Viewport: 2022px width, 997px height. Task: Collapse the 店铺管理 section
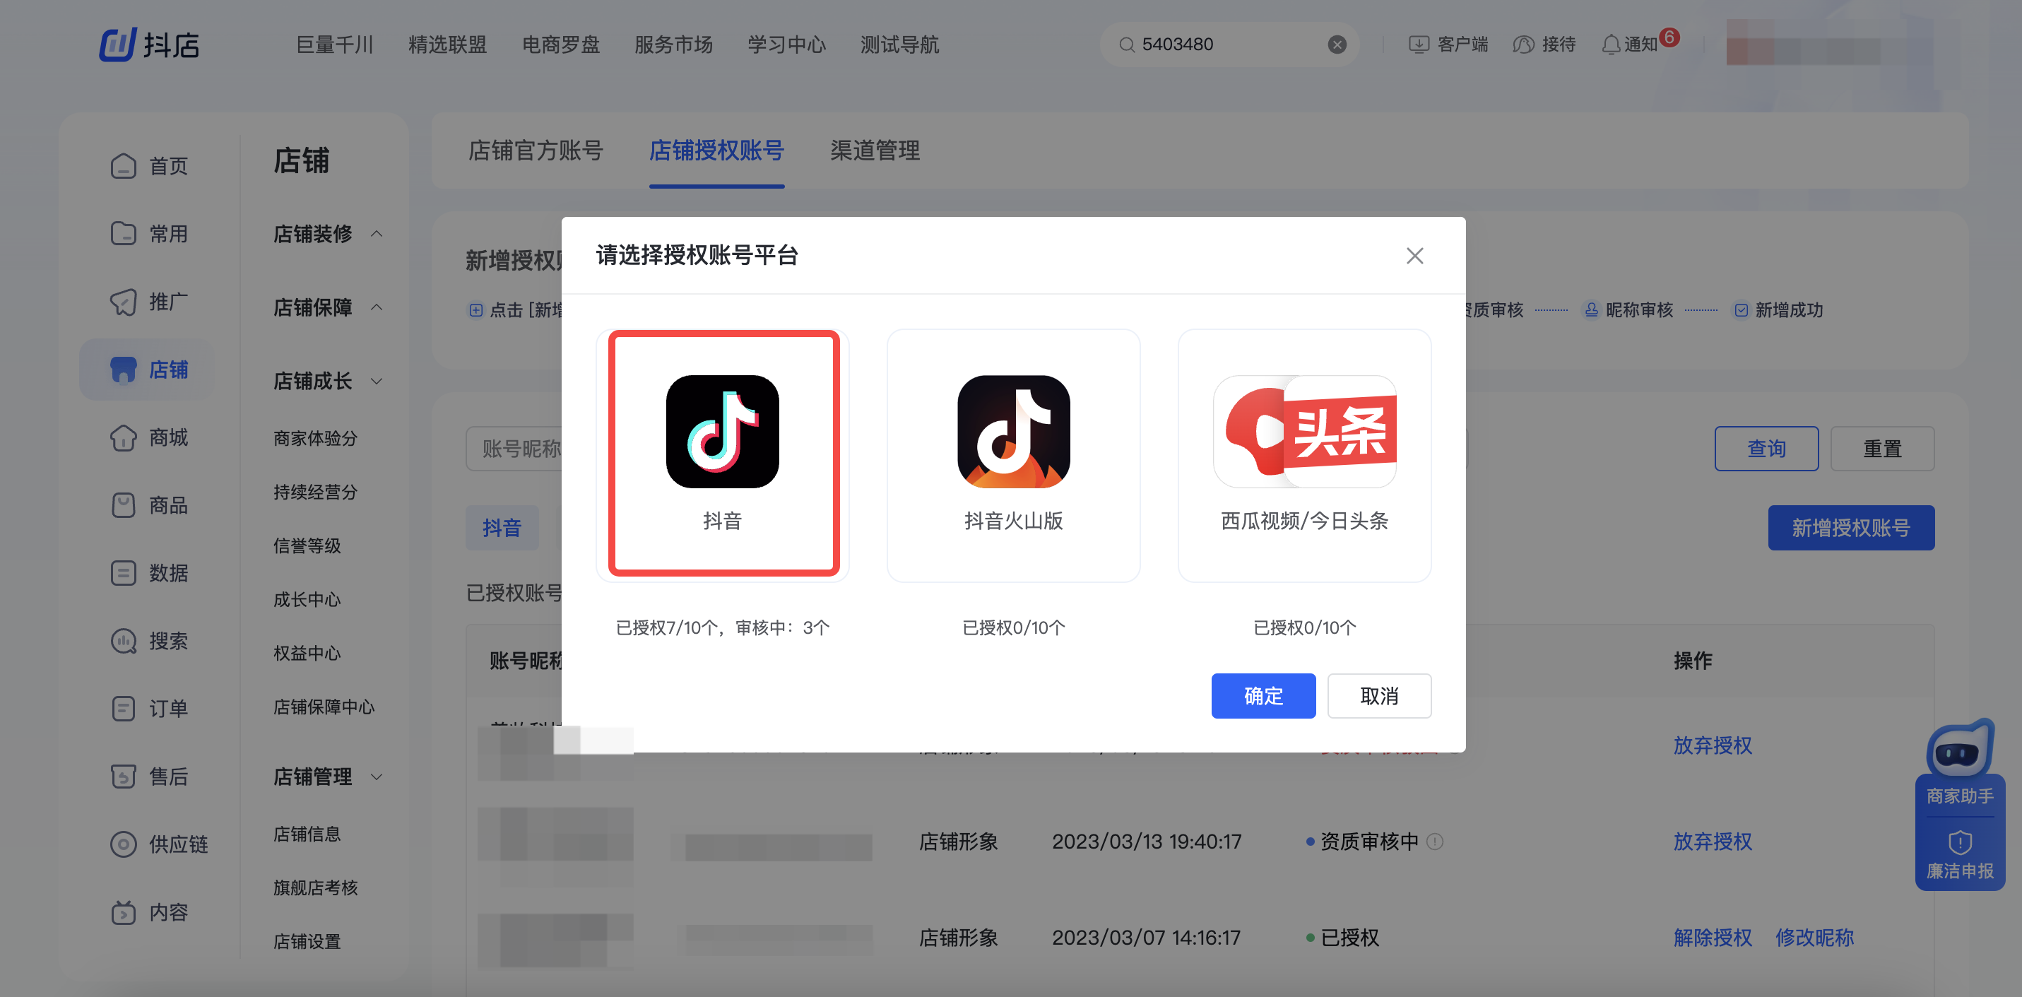tap(377, 777)
